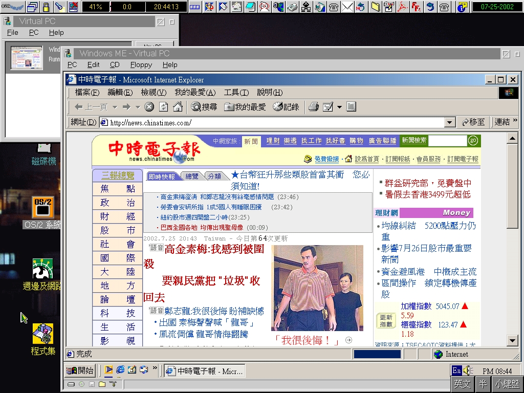
Task: Click the flashlight find icon on WarpCenter
Action: (x=59, y=7)
